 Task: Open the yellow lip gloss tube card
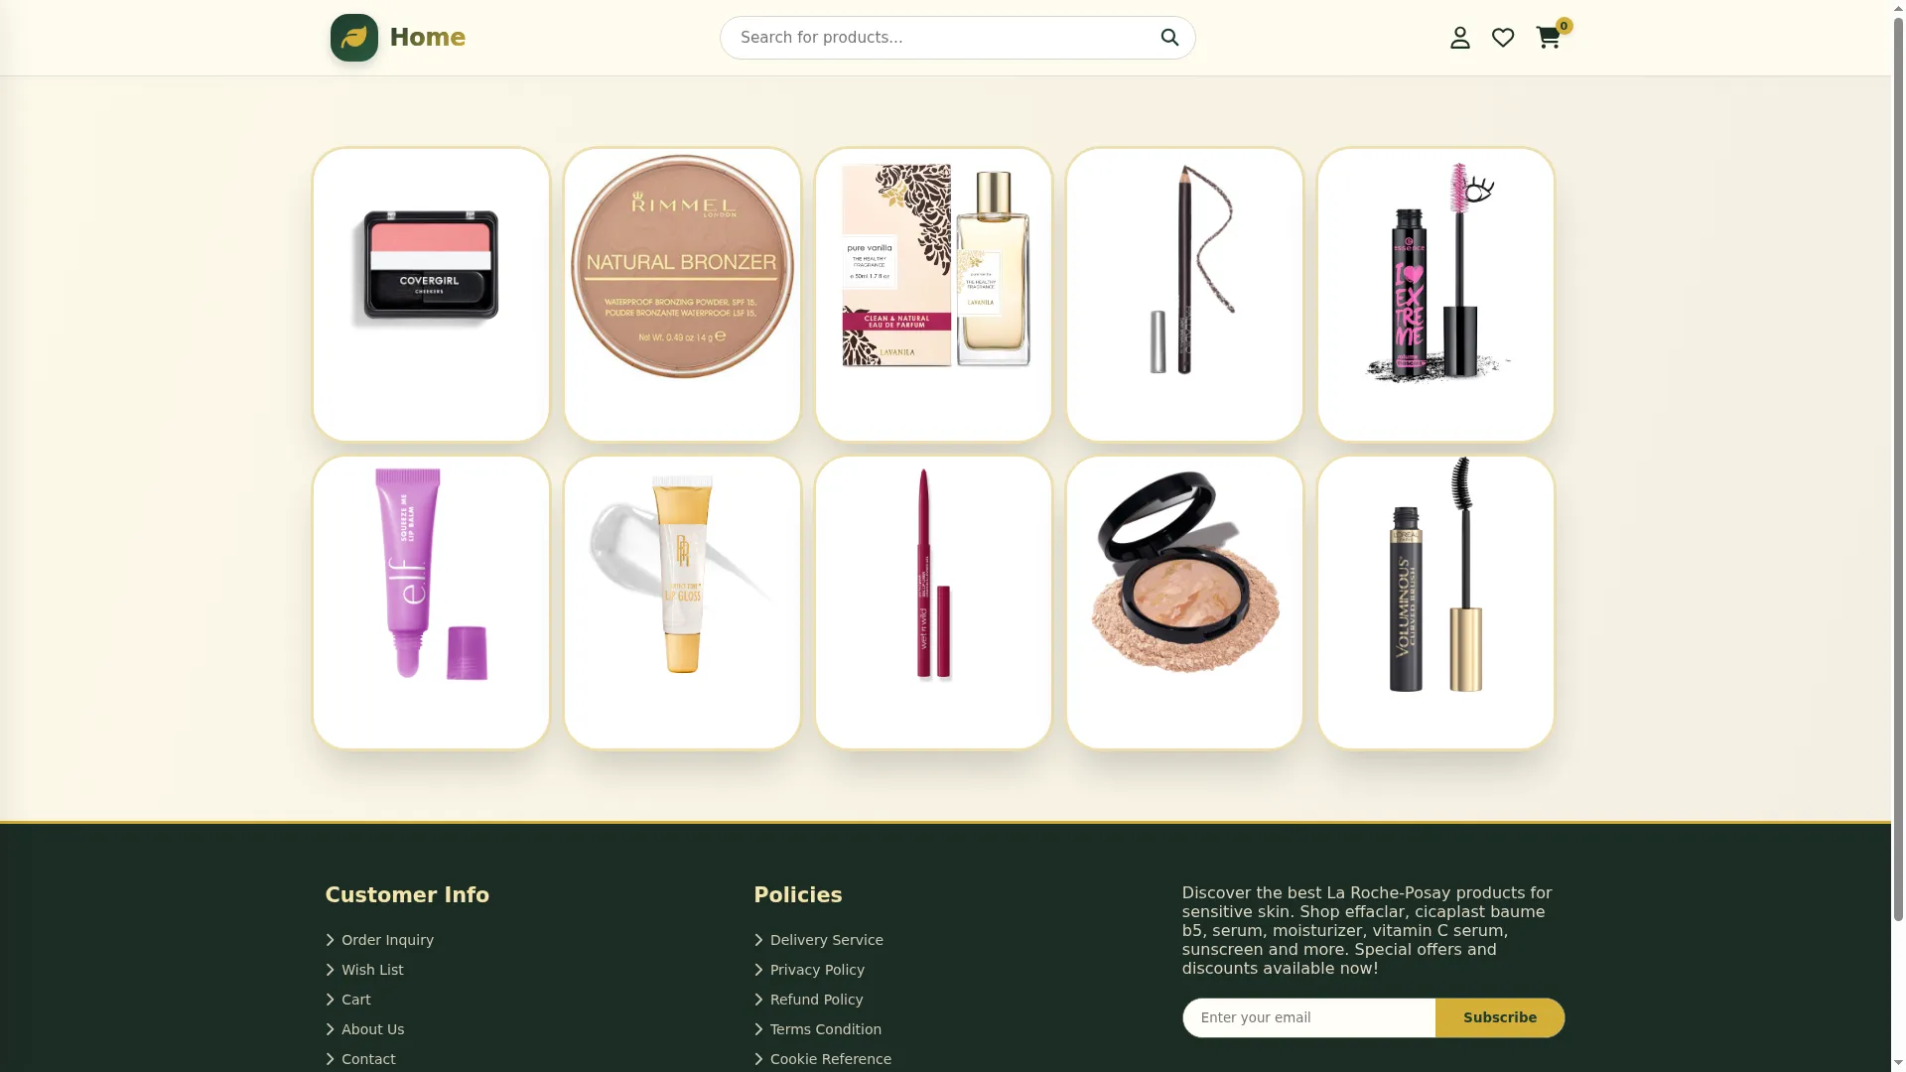coord(682,603)
